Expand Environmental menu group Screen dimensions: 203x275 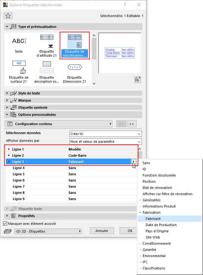pyautogui.click(x=140, y=256)
